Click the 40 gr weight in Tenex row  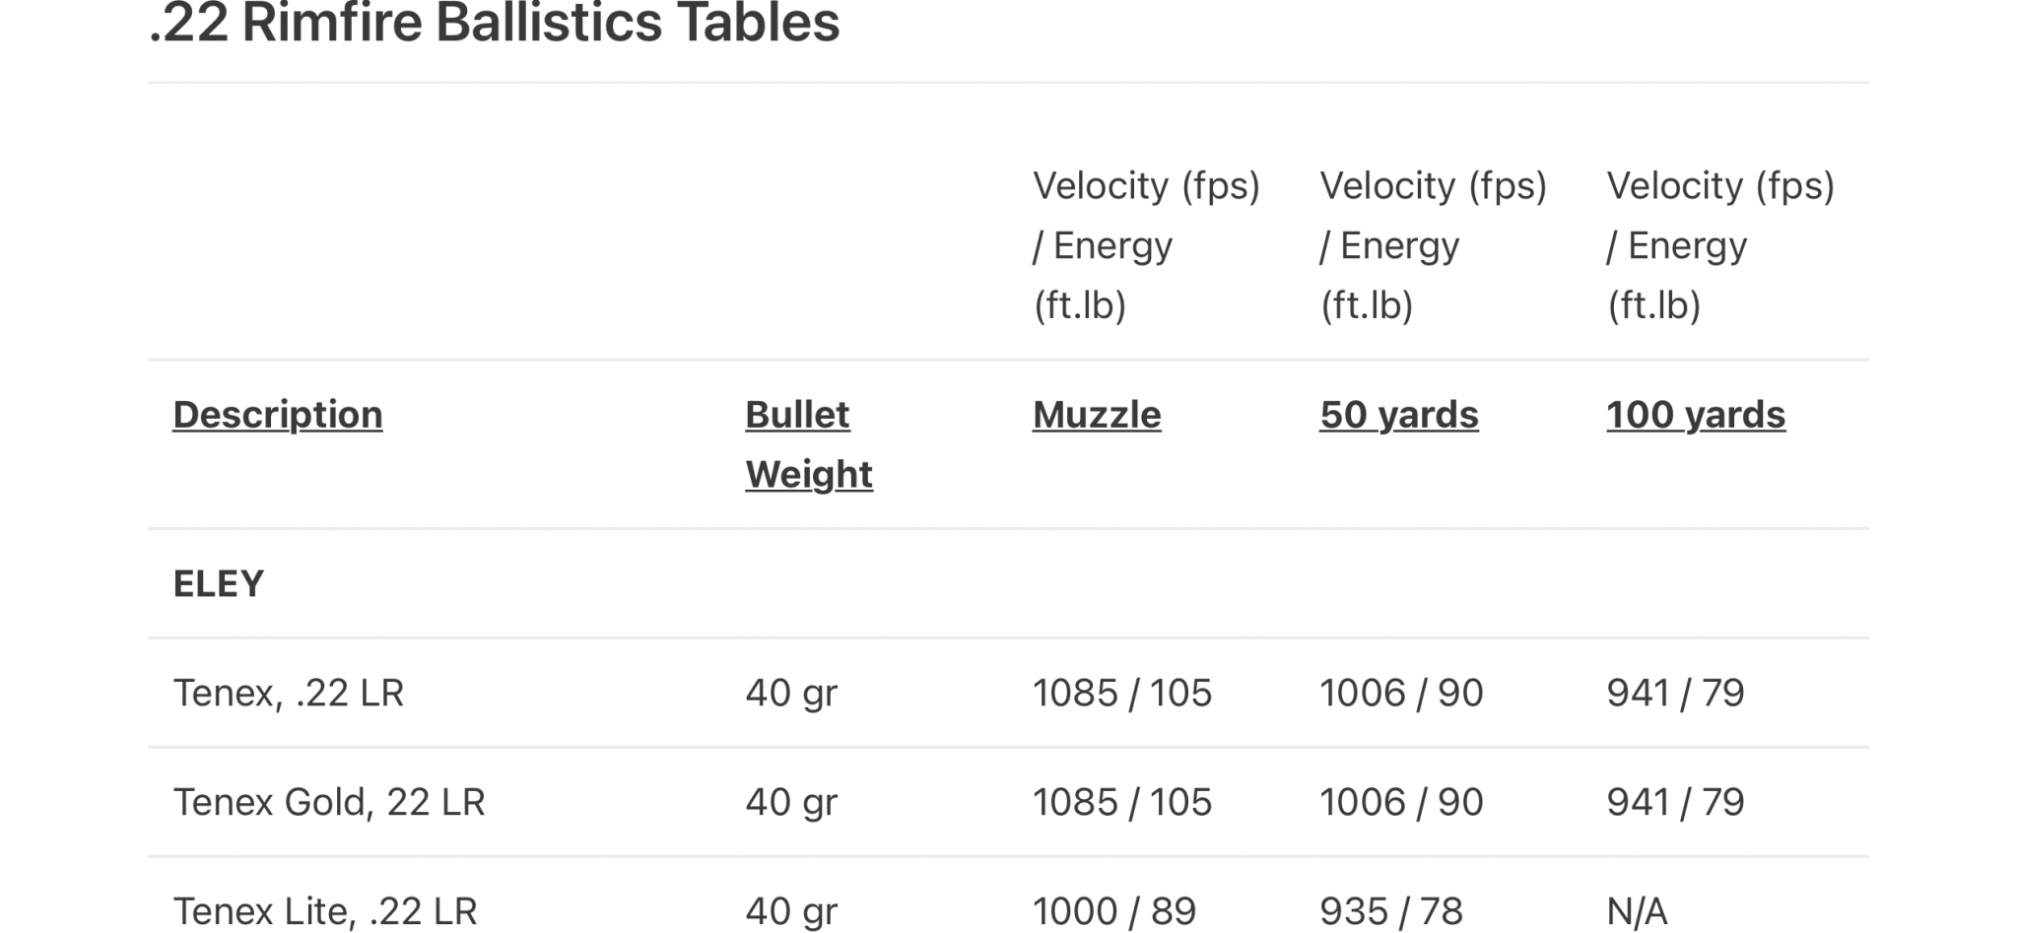[x=791, y=694]
